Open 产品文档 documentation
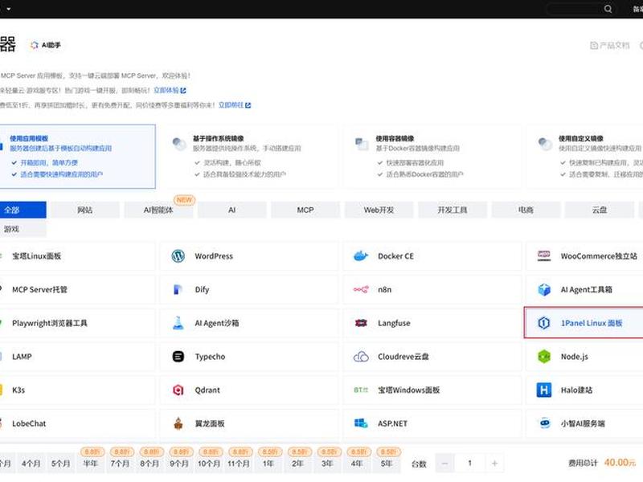 tap(609, 45)
